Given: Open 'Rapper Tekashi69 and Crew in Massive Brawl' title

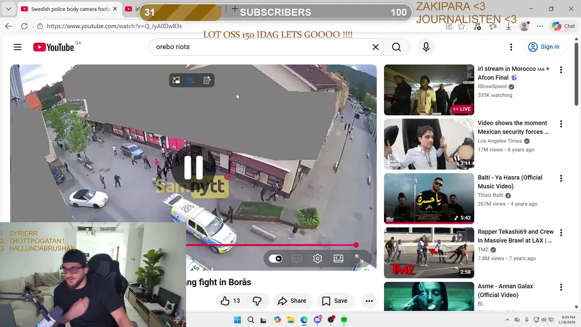Looking at the screenshot, I should click(516, 236).
